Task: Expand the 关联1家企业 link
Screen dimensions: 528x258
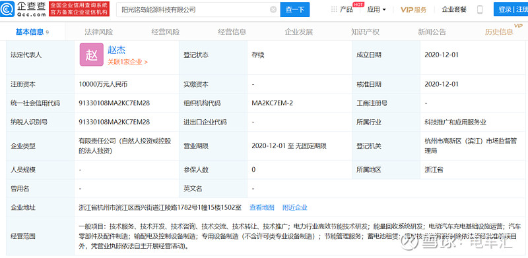Action: 127,62
